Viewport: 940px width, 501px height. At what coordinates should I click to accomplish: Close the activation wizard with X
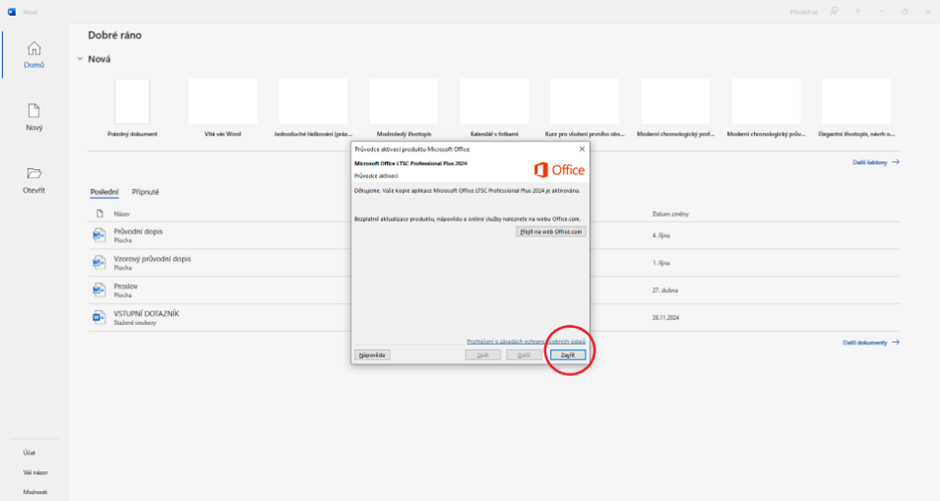pos(582,149)
